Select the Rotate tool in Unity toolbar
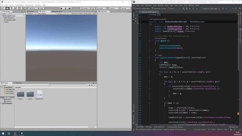This screenshot has height=136, width=242. point(11,8)
